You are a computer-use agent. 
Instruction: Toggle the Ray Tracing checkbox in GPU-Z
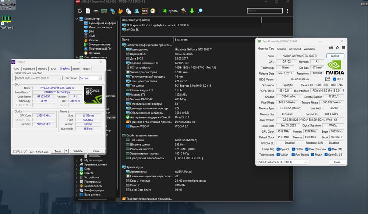[293, 155]
